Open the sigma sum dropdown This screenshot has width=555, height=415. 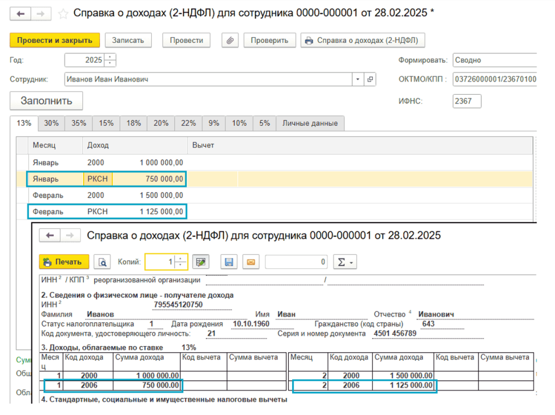point(345,262)
